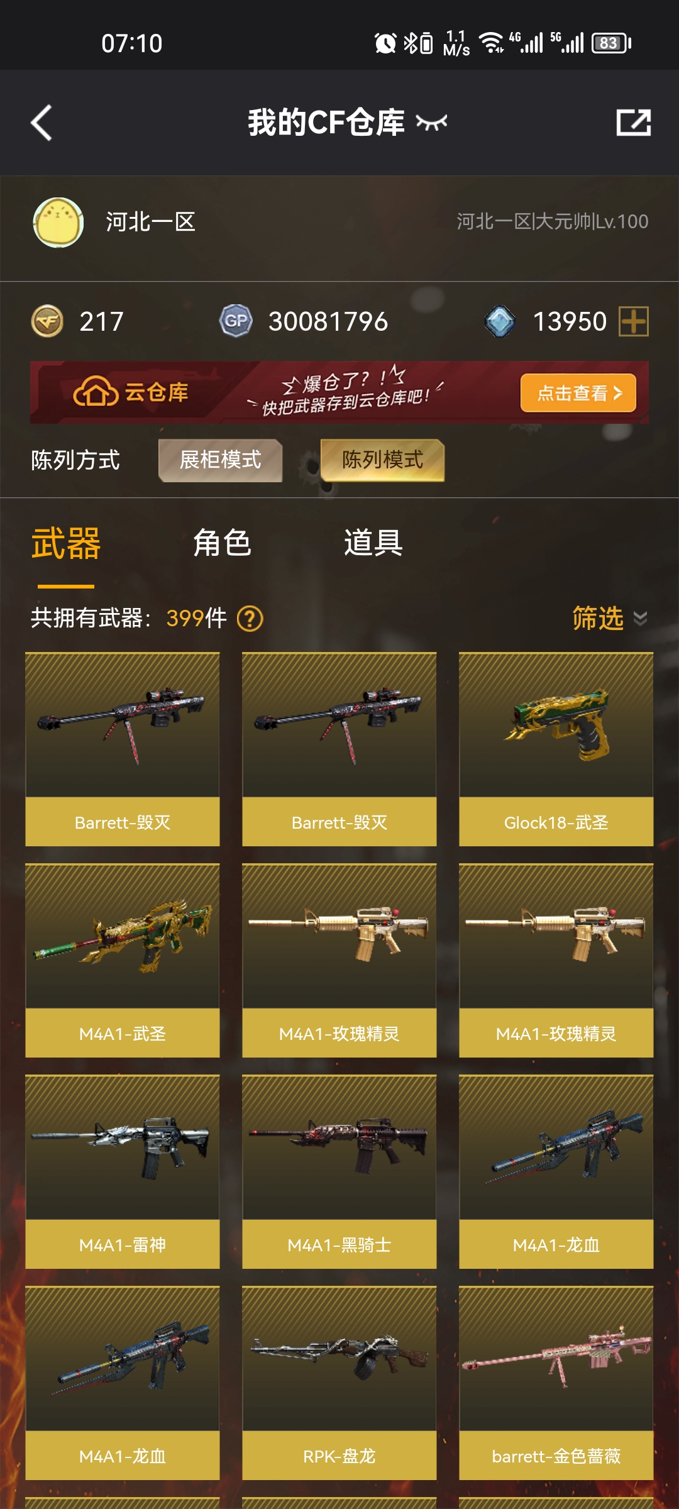The height and width of the screenshot is (1509, 679).
Task: Open the 云仓库 banner
Action: (x=339, y=392)
